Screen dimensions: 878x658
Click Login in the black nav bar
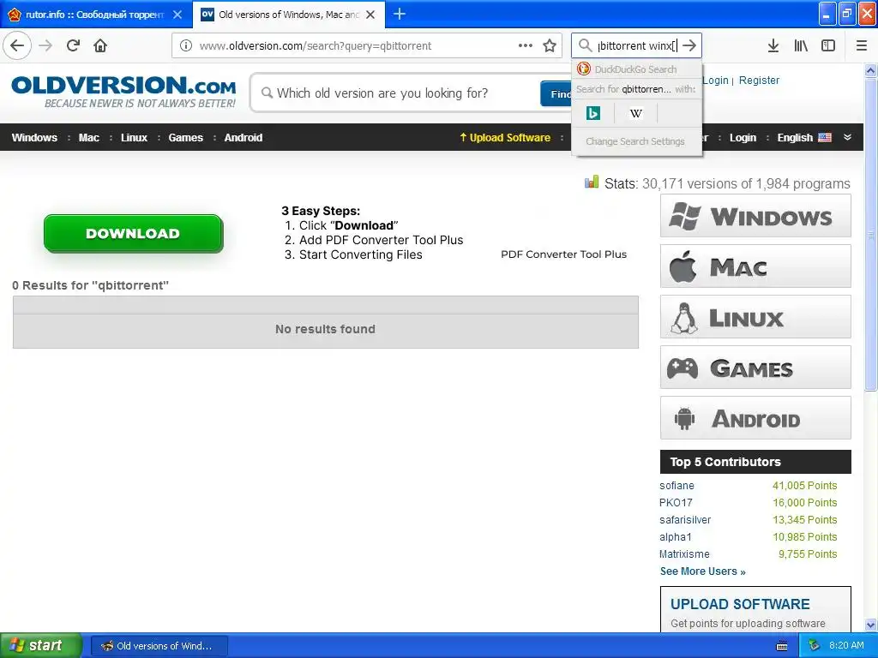coord(743,138)
